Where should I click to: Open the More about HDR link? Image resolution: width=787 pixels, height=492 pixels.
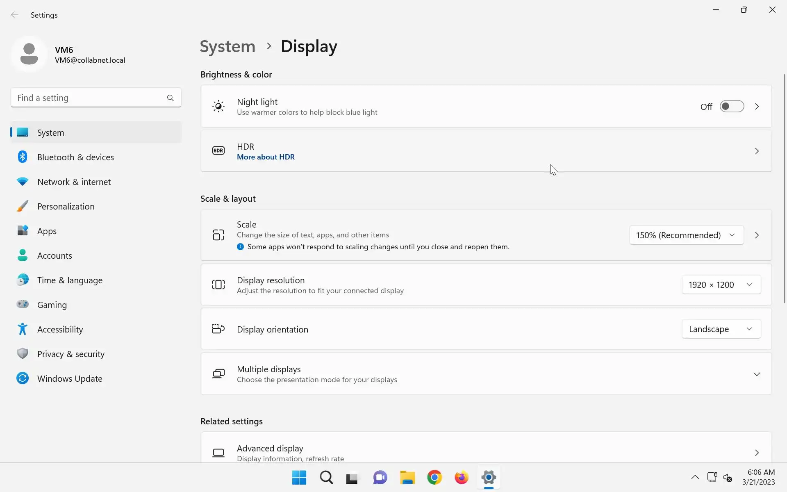click(266, 157)
